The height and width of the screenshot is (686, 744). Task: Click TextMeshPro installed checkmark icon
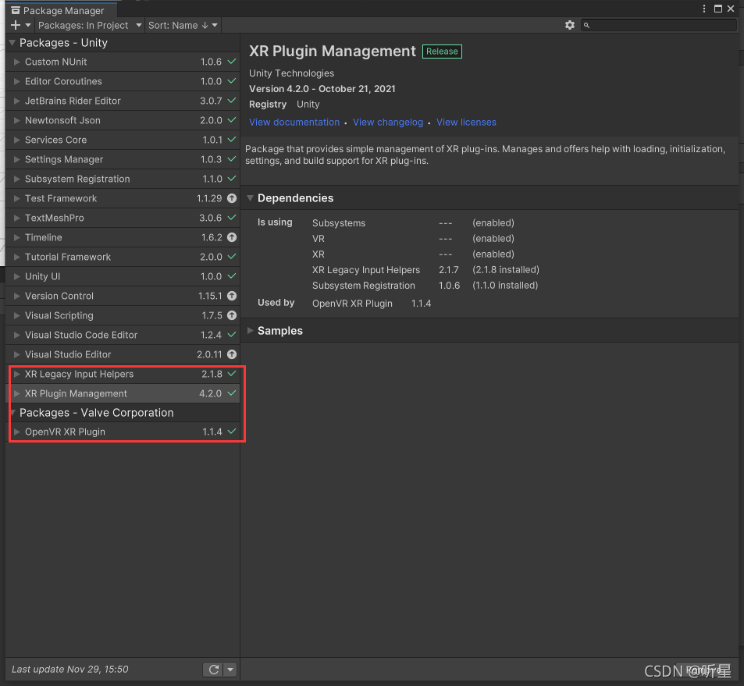coord(232,217)
